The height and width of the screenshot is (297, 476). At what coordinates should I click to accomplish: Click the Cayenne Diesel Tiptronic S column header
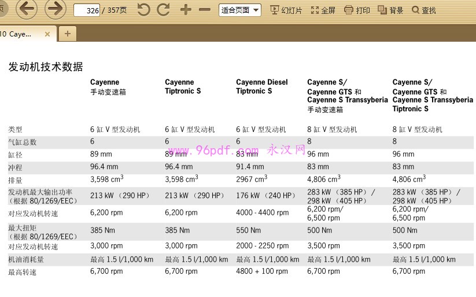pyautogui.click(x=261, y=86)
